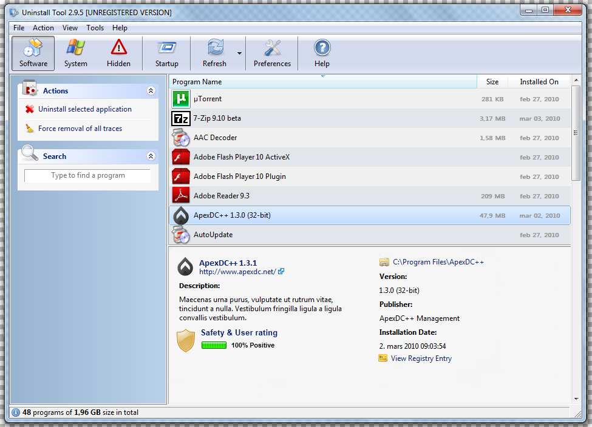The image size is (592, 427).
Task: Click the title bar application icon
Action: click(x=14, y=13)
